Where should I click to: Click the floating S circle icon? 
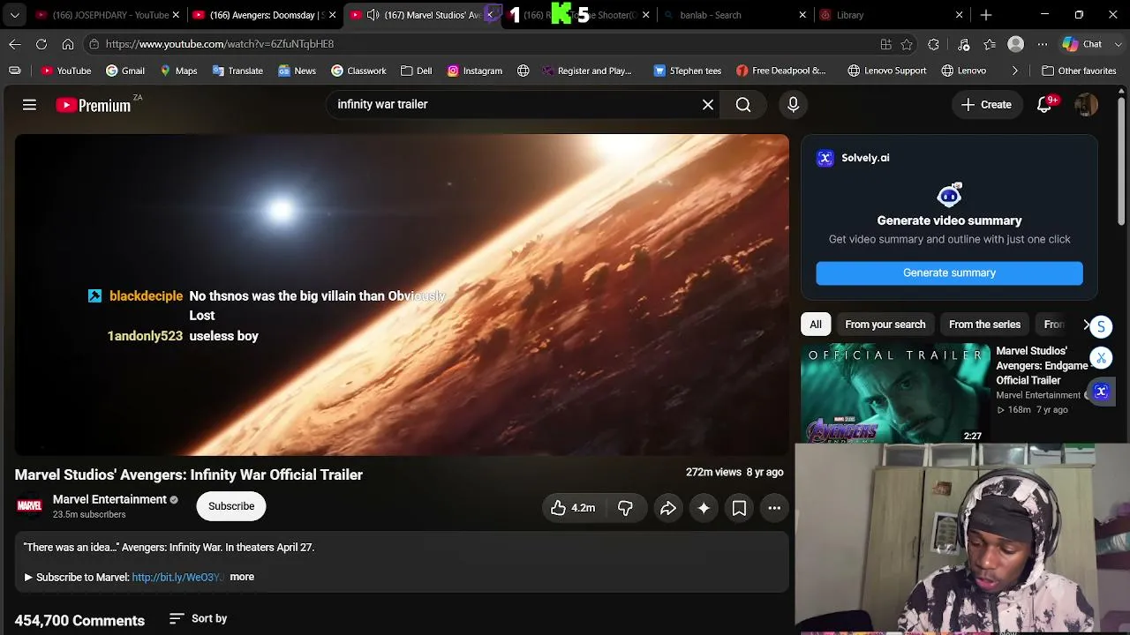(1101, 327)
